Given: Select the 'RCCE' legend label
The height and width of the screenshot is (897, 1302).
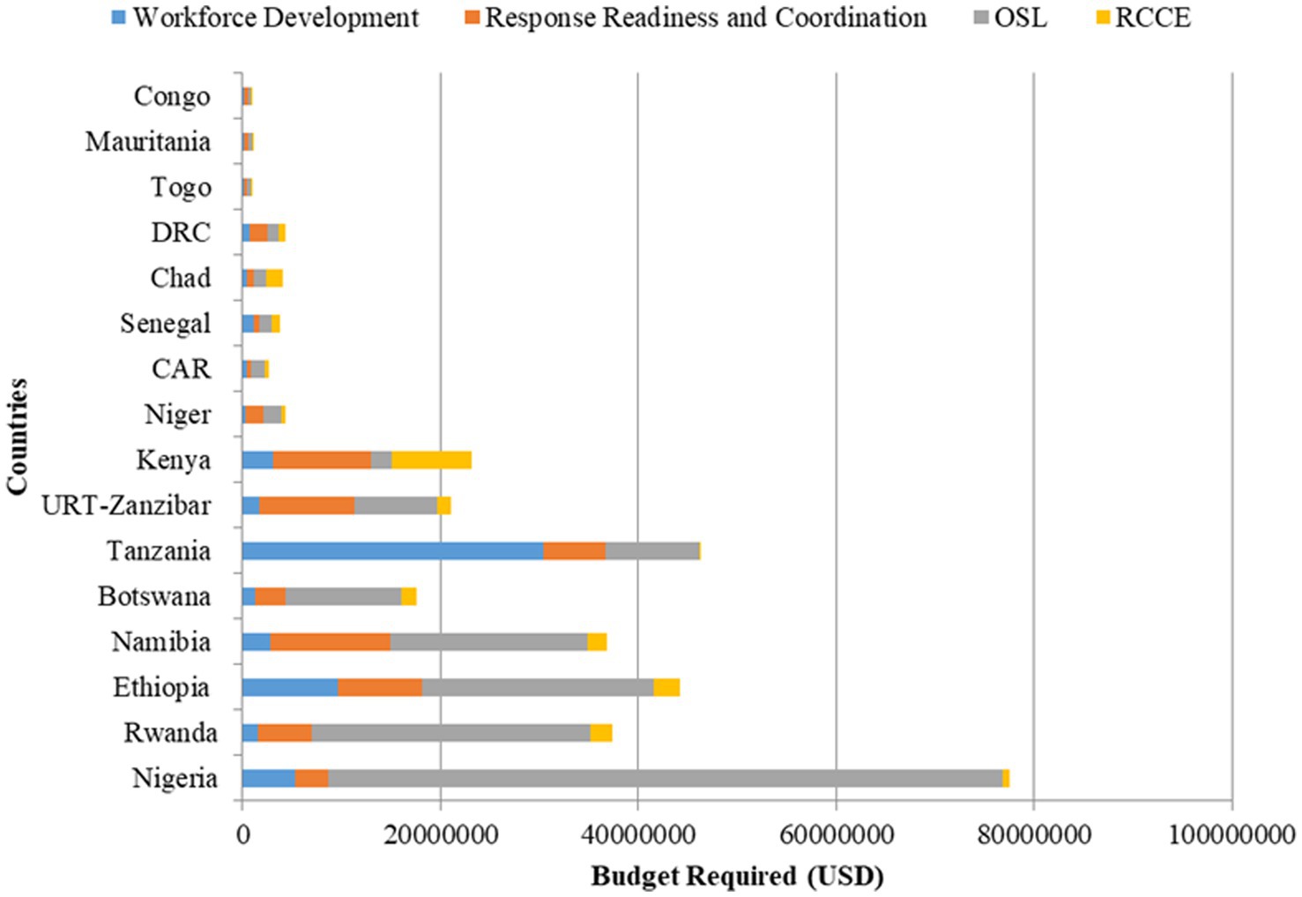Looking at the screenshot, I should [x=1153, y=18].
